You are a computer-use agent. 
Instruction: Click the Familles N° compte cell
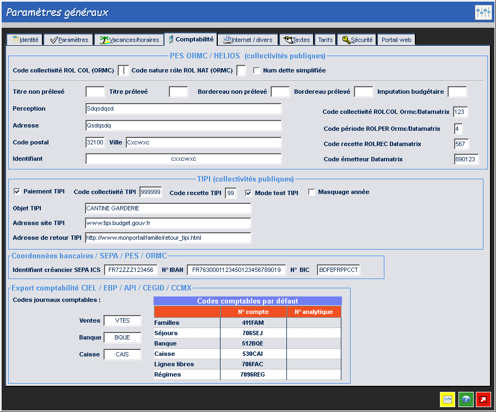pos(253,323)
